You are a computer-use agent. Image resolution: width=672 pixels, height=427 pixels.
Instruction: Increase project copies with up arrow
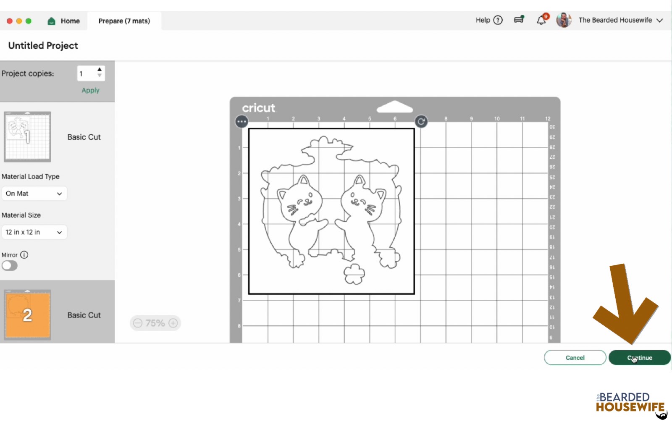(100, 70)
